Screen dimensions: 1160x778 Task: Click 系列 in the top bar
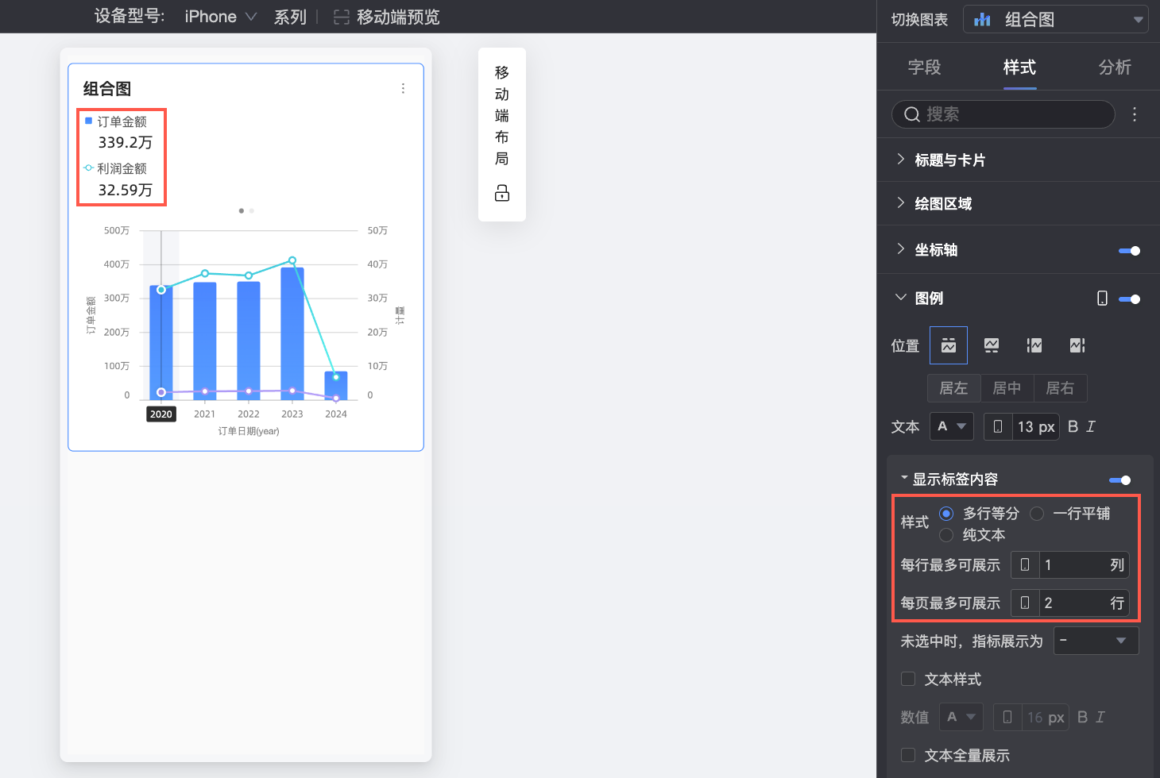290,17
